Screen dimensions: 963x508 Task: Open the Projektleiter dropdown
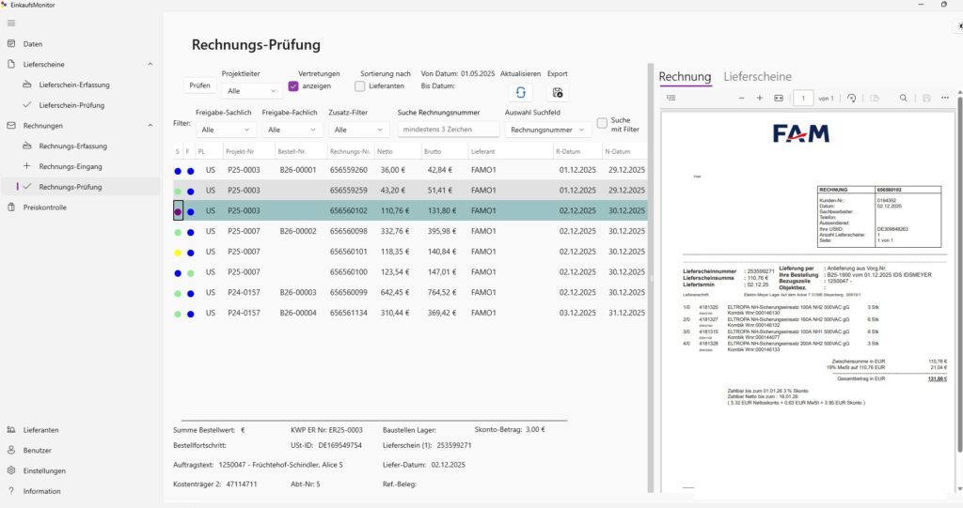(x=252, y=91)
